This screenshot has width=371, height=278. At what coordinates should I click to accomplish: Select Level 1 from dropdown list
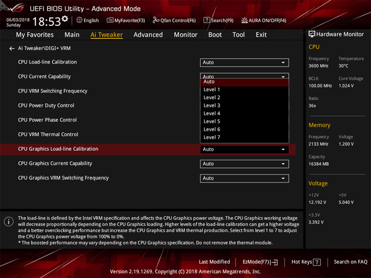[244, 90]
